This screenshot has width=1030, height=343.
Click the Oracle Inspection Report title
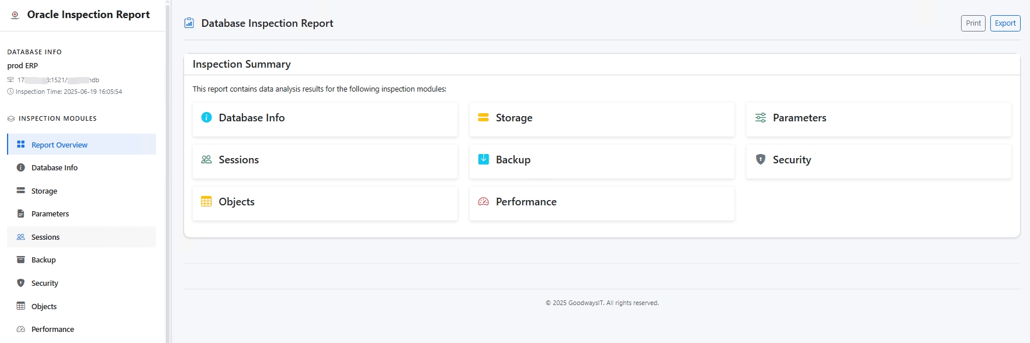[x=88, y=15]
